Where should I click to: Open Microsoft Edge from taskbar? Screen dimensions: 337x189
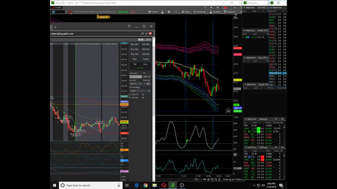coord(136,185)
